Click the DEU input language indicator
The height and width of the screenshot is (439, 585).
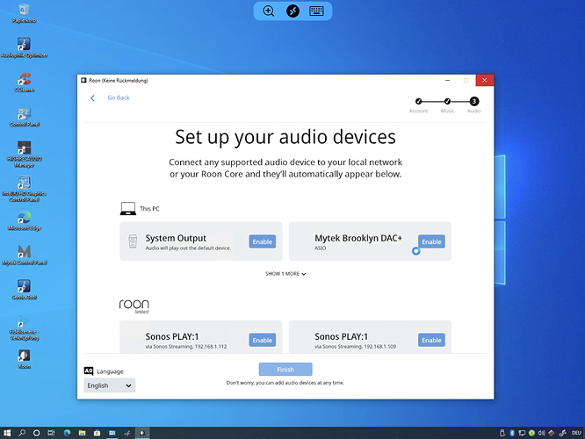576,433
